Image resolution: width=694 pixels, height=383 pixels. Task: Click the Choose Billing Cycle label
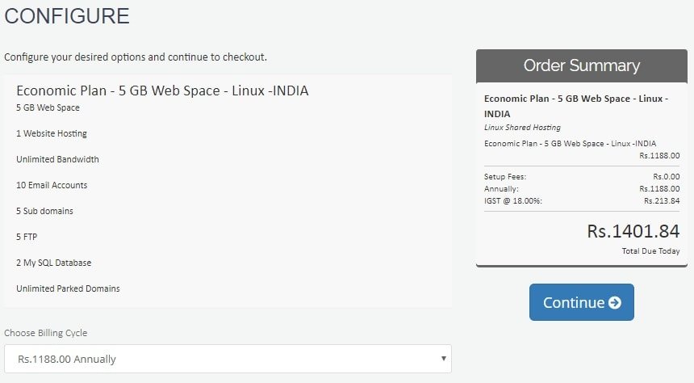pos(45,333)
